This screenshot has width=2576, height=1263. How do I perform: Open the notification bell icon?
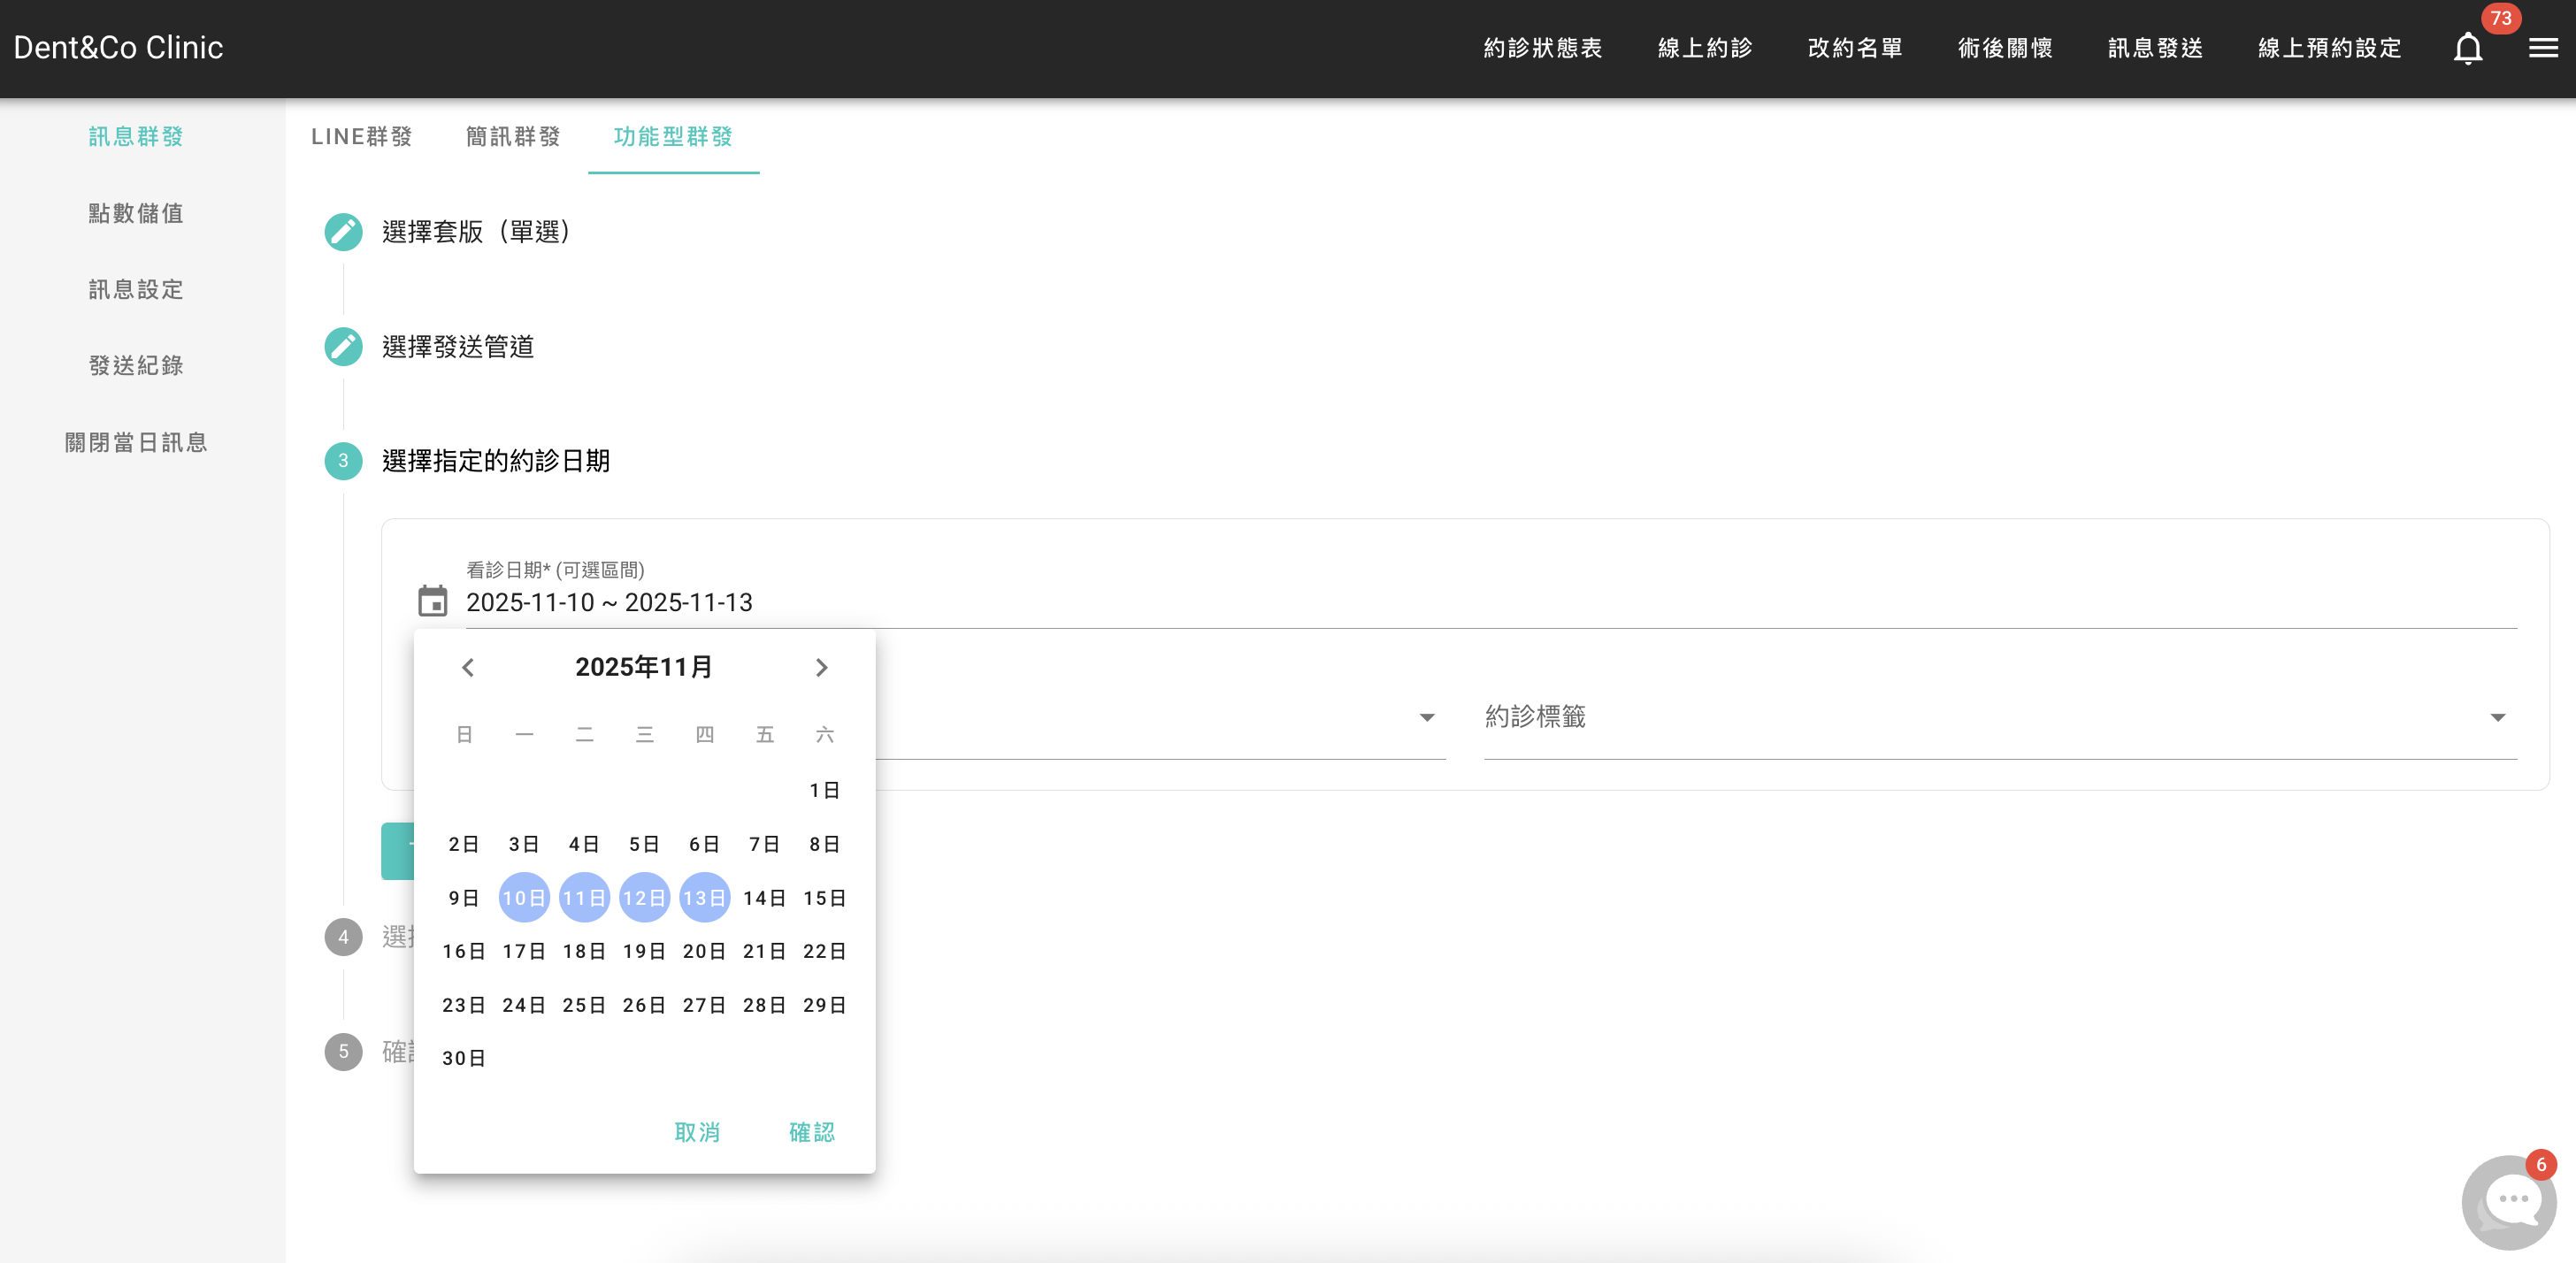(2467, 48)
